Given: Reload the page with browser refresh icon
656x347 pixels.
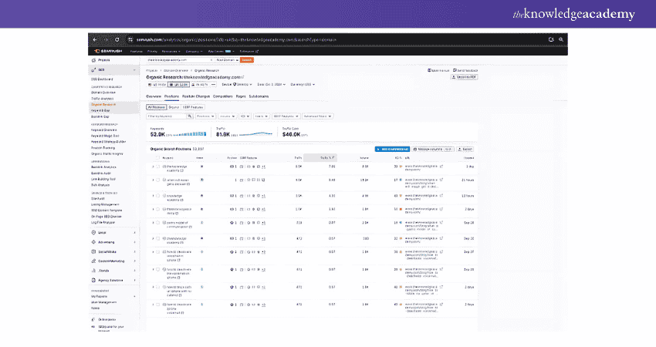Looking at the screenshot, I should pos(115,39).
